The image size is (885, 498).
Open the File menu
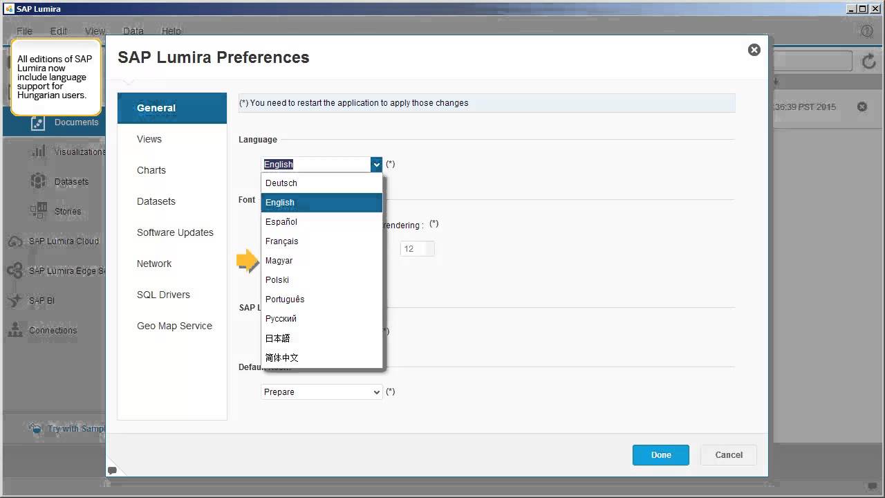pyautogui.click(x=24, y=31)
